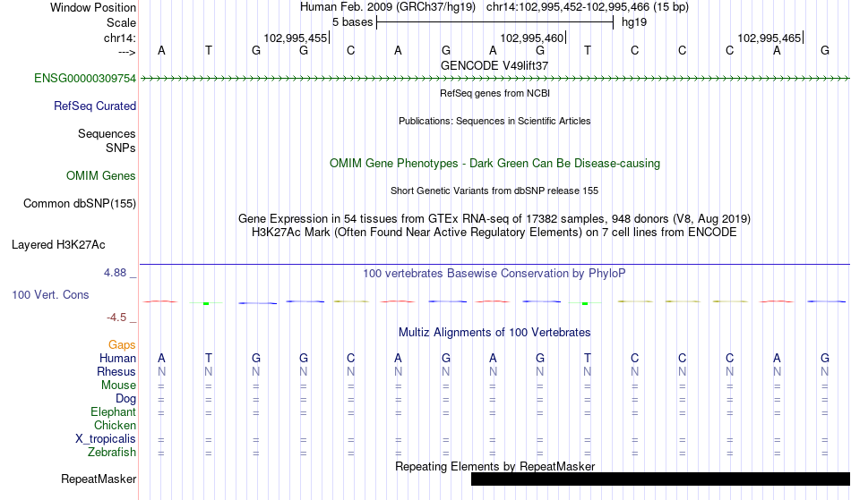Click Short Genetic Variants from dbSNP title
Image resolution: width=851 pixels, height=500 pixels.
(x=494, y=191)
